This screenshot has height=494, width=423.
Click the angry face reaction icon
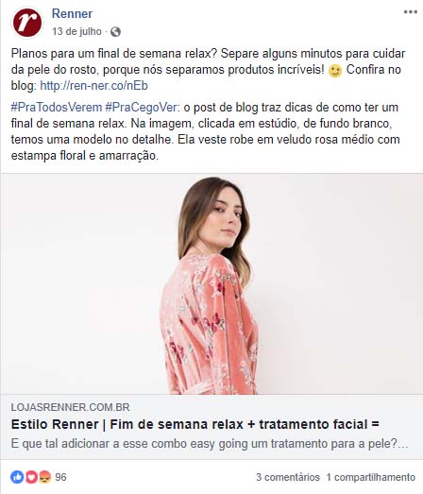[45, 477]
